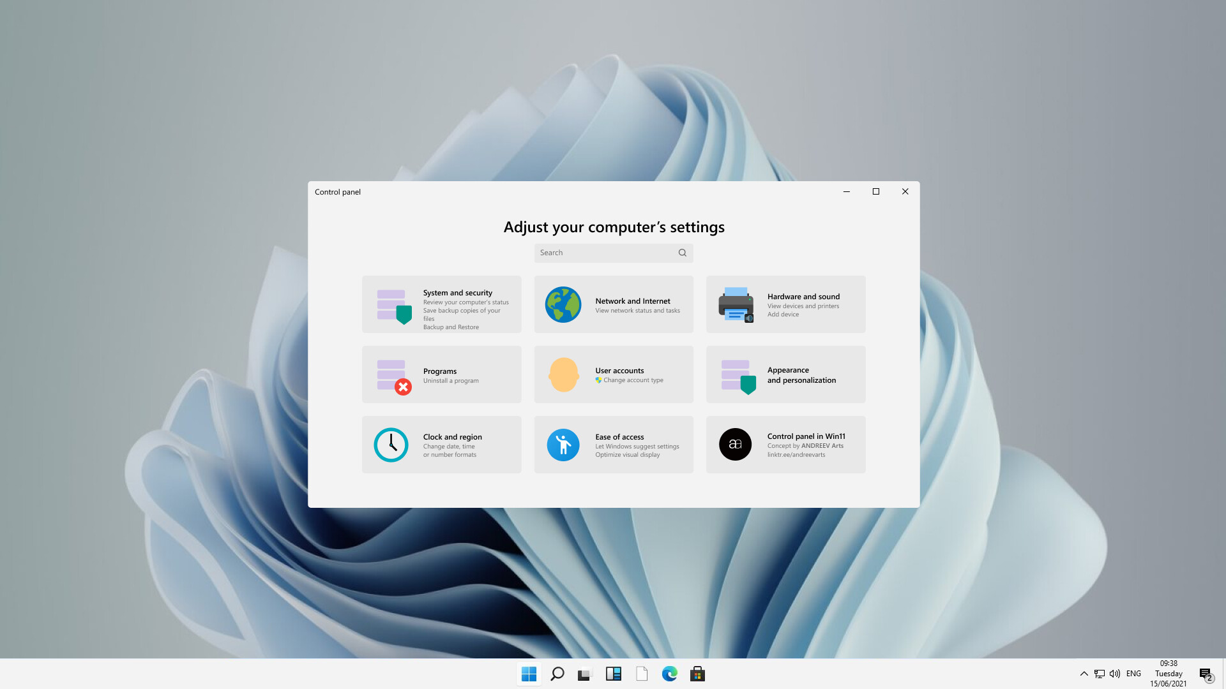This screenshot has height=689, width=1226.
Task: Click the Ease of access accessibility icon
Action: click(x=563, y=445)
